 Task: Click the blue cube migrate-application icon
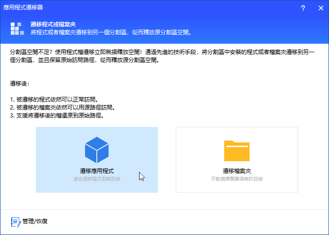click(97, 150)
